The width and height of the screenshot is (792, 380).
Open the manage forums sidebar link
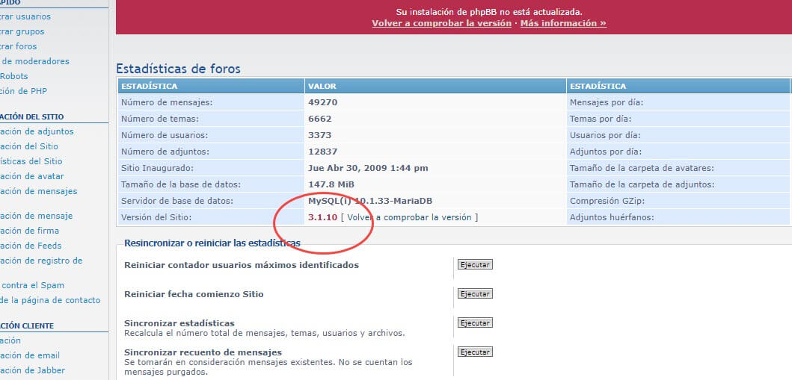point(19,46)
